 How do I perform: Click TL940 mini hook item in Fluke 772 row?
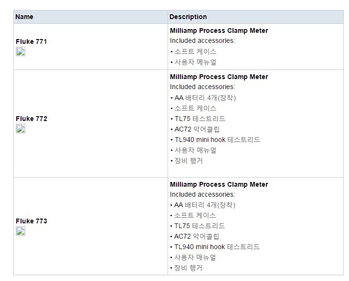[217, 140]
